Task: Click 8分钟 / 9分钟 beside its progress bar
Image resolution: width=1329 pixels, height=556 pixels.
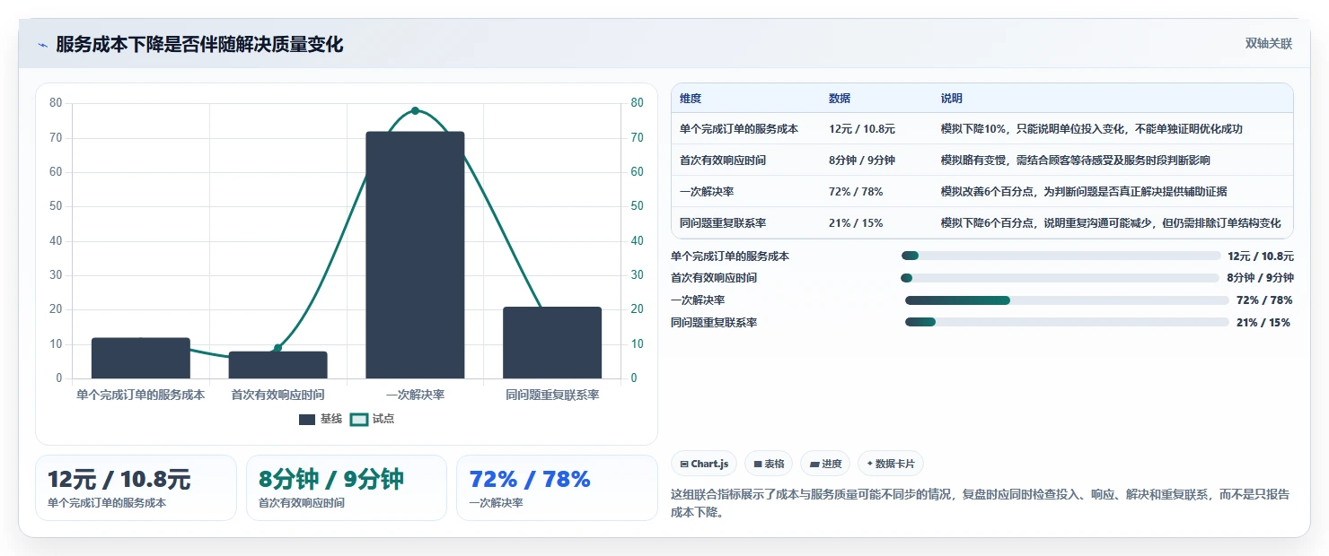Action: pos(1261,278)
